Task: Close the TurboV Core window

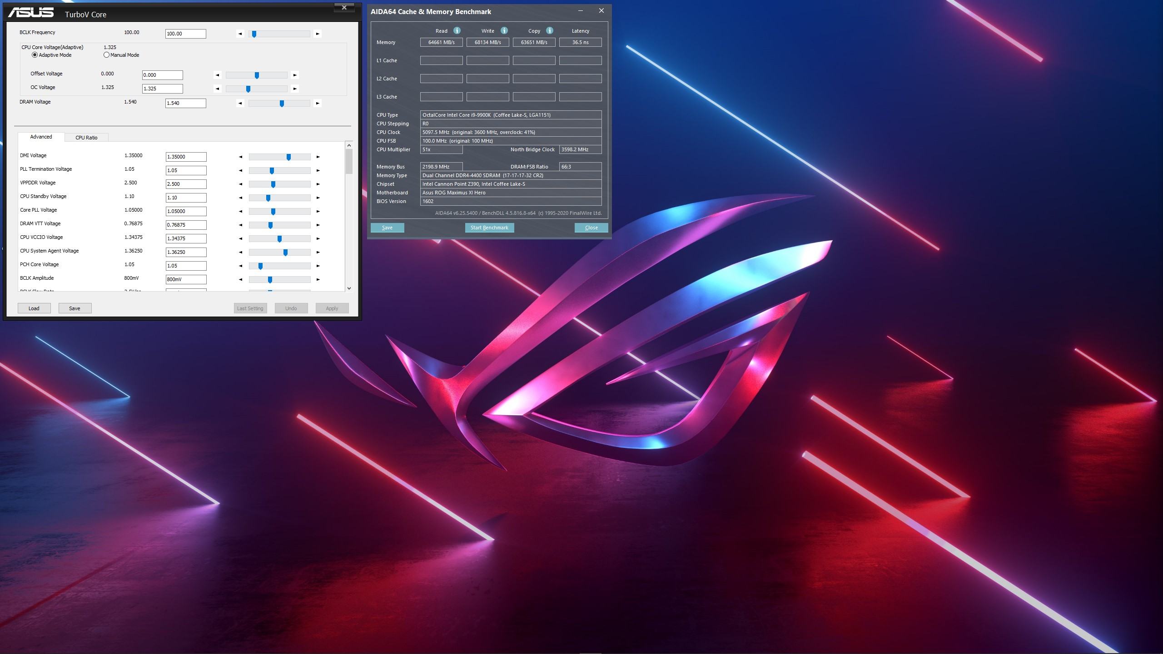Action: pyautogui.click(x=344, y=7)
